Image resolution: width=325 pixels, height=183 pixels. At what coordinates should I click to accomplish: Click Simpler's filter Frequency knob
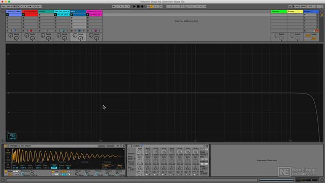click(22, 174)
